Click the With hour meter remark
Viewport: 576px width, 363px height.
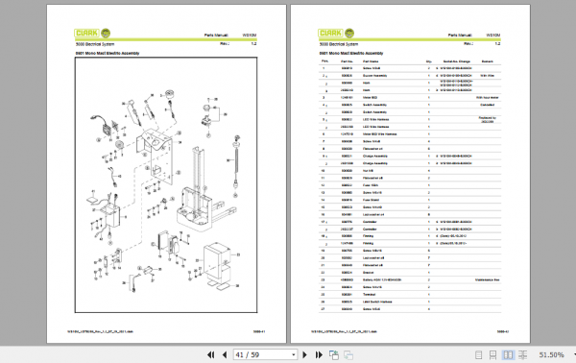(x=487, y=97)
